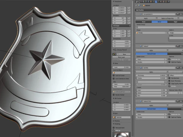Viewport: 183px width, 137px height.
Task: Enable Even Thickness on Solidify
Action: pyautogui.click(x=169, y=81)
